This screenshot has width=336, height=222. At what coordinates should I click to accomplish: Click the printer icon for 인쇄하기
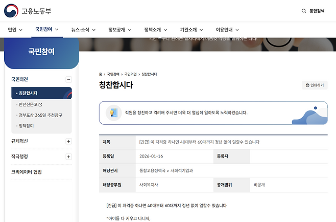click(x=307, y=85)
